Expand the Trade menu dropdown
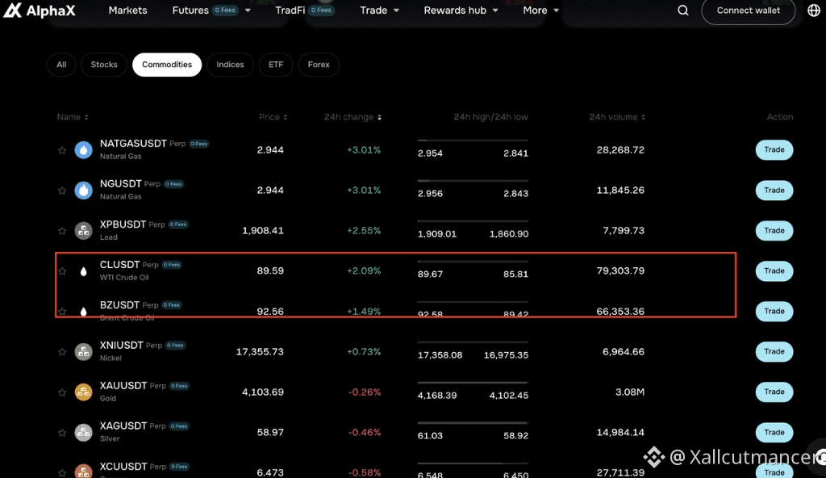 pyautogui.click(x=396, y=10)
